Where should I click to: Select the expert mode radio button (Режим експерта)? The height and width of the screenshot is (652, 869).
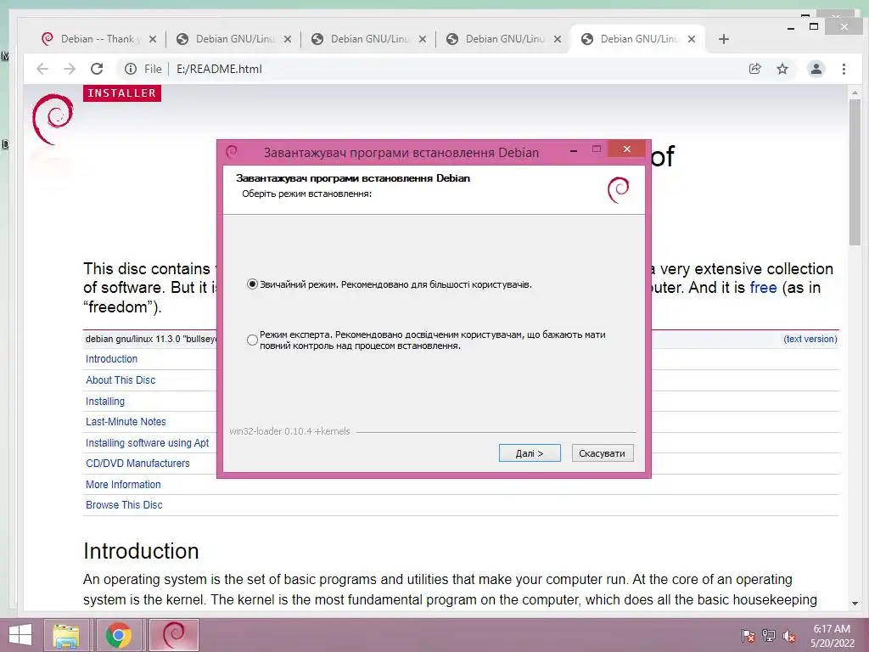[x=252, y=340]
